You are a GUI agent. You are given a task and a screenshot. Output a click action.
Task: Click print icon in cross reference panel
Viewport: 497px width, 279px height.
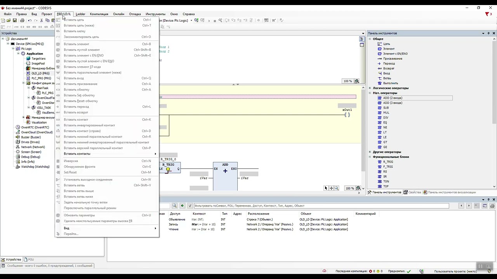492,206
